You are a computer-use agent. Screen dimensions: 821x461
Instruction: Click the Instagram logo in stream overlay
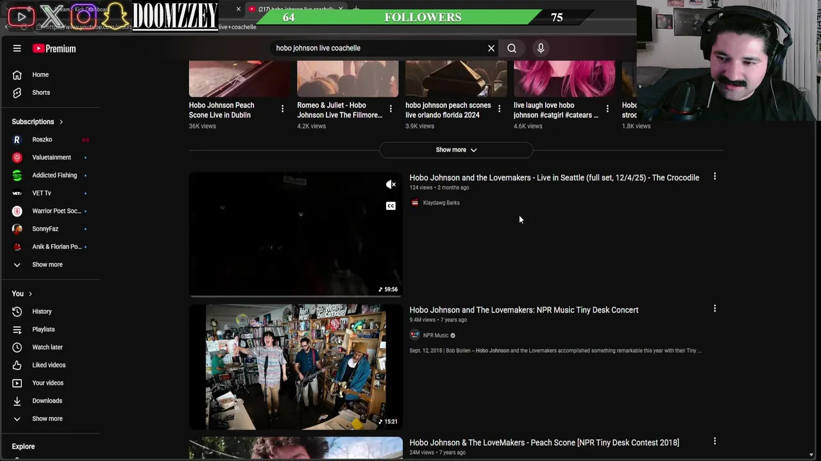tap(83, 16)
